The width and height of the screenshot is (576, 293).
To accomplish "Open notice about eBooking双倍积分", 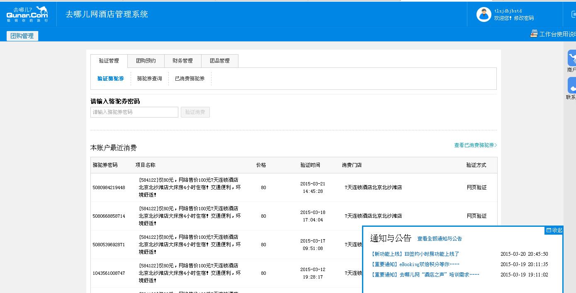I will click(416, 264).
